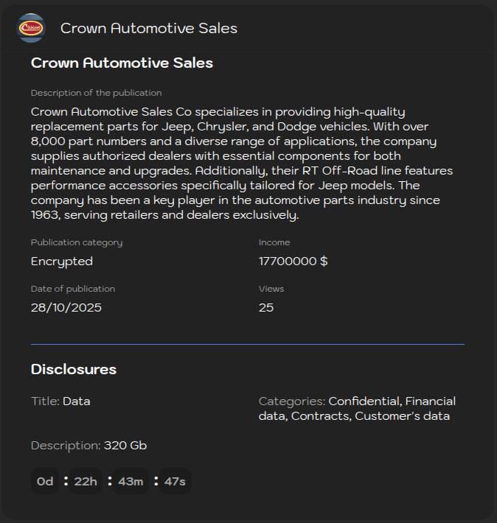Image resolution: width=497 pixels, height=523 pixels.
Task: Select the 17700000 $ income value
Action: 293,261
